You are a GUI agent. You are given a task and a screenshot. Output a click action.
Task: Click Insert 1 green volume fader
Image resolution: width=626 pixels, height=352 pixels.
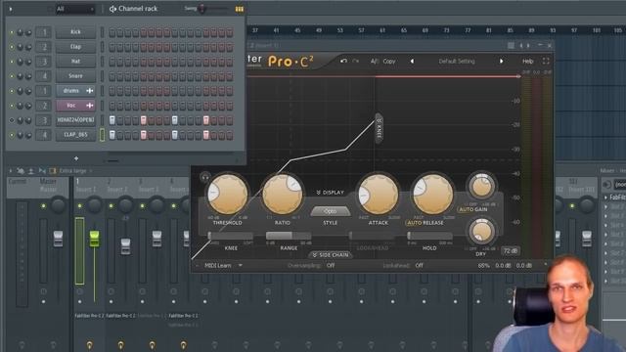point(94,239)
